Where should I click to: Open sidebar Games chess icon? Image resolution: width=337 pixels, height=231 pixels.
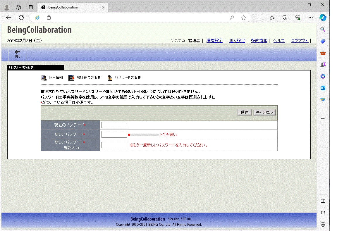click(x=323, y=64)
